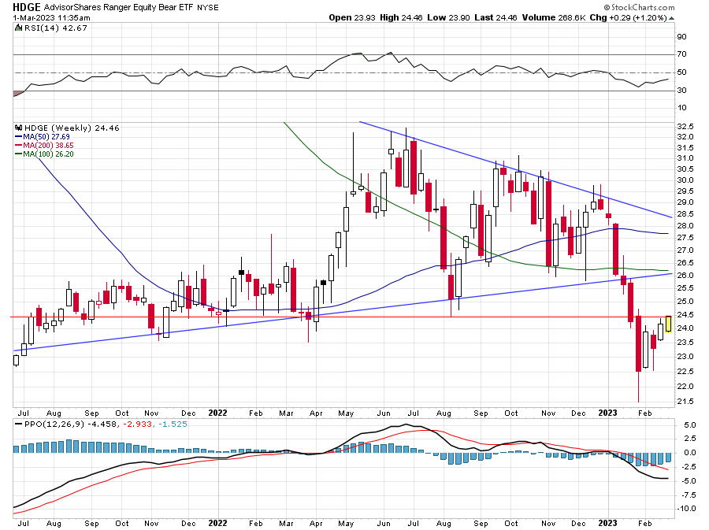Click the AdvisorShares Ranger Equity Bear ETF title
Viewport: 709px width, 530px height.
[x=119, y=8]
